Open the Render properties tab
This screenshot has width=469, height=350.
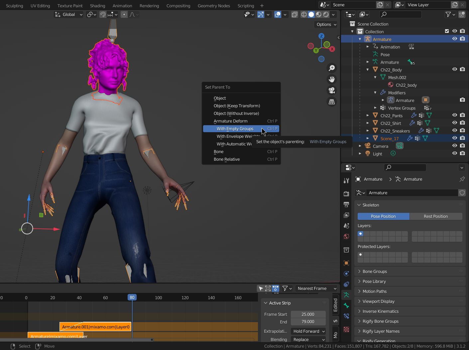tap(346, 194)
